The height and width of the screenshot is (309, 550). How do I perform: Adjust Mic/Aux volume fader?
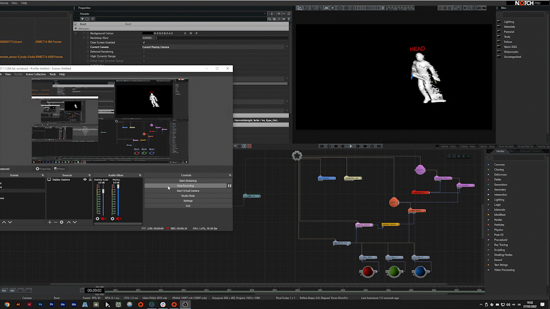(x=118, y=186)
